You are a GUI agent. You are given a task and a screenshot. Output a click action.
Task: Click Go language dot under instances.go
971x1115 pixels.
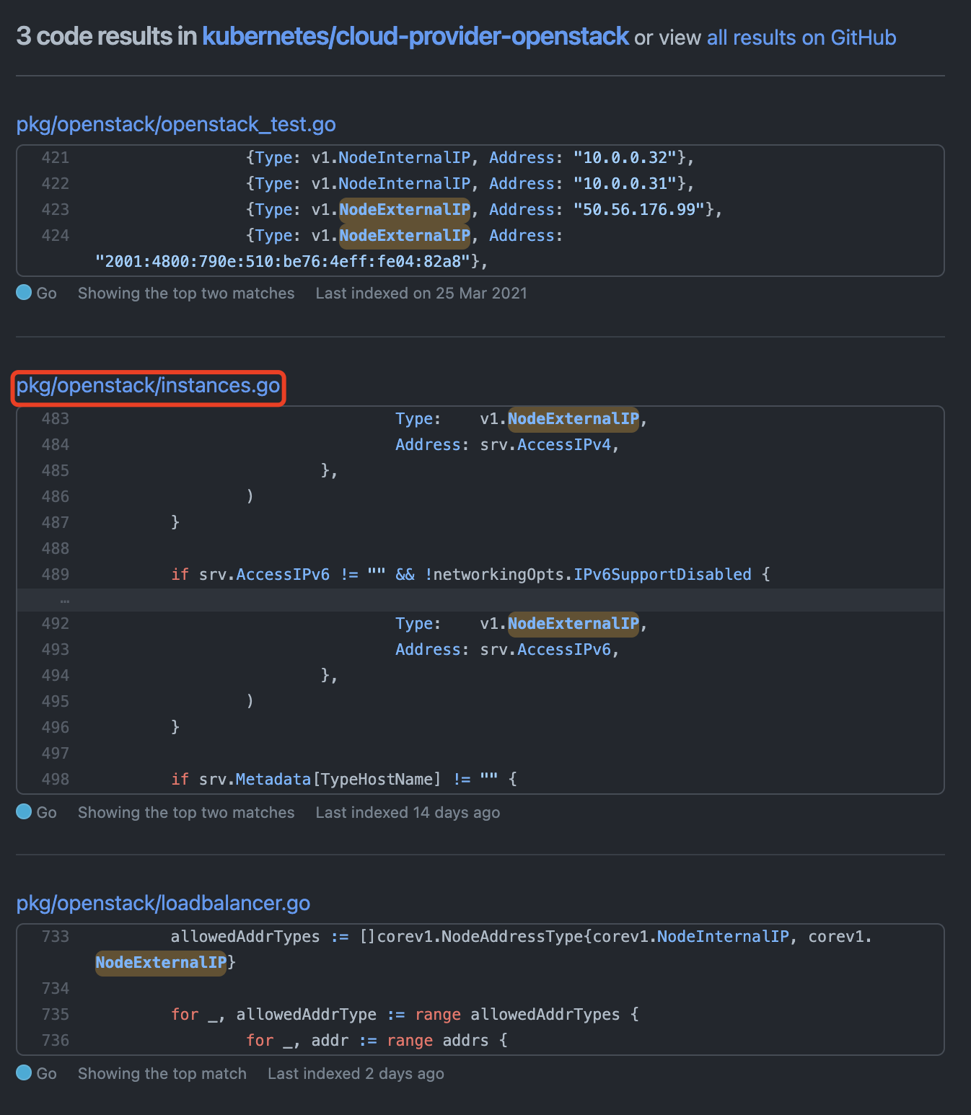[x=24, y=811]
